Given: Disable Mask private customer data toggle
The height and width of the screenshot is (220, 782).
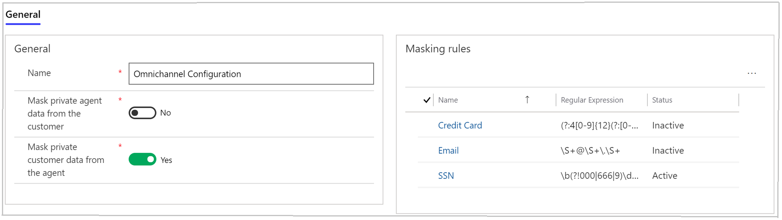Looking at the screenshot, I should (142, 159).
